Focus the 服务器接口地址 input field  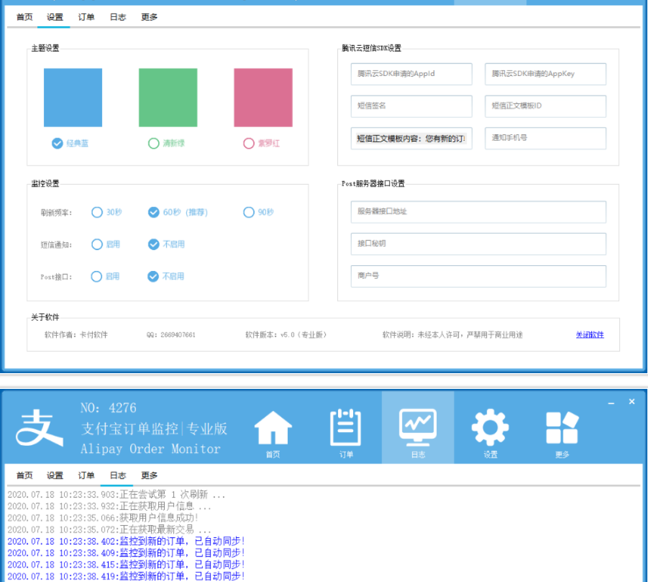pyautogui.click(x=479, y=212)
